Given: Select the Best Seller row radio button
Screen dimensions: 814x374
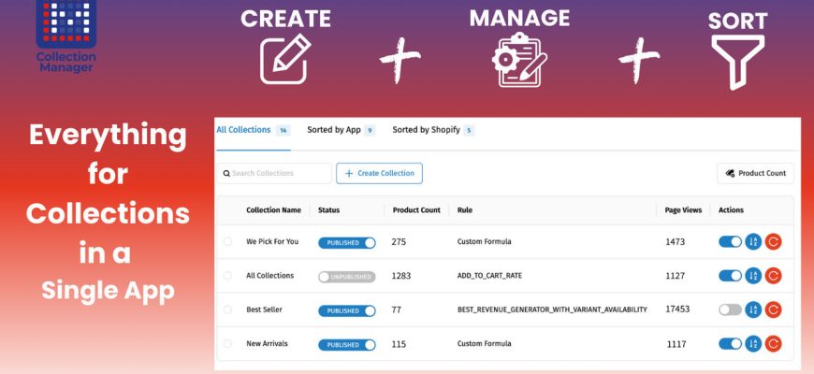Looking at the screenshot, I should click(x=227, y=309).
